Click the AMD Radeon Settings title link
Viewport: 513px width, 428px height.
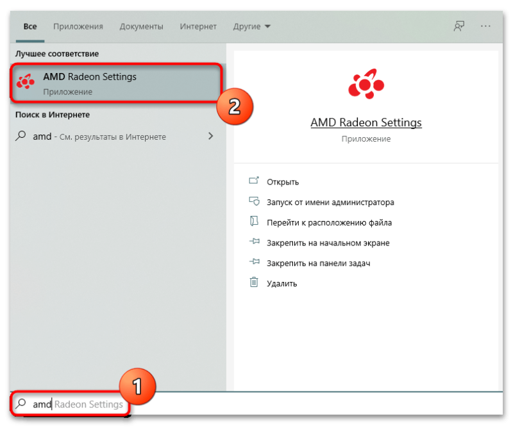(x=366, y=122)
